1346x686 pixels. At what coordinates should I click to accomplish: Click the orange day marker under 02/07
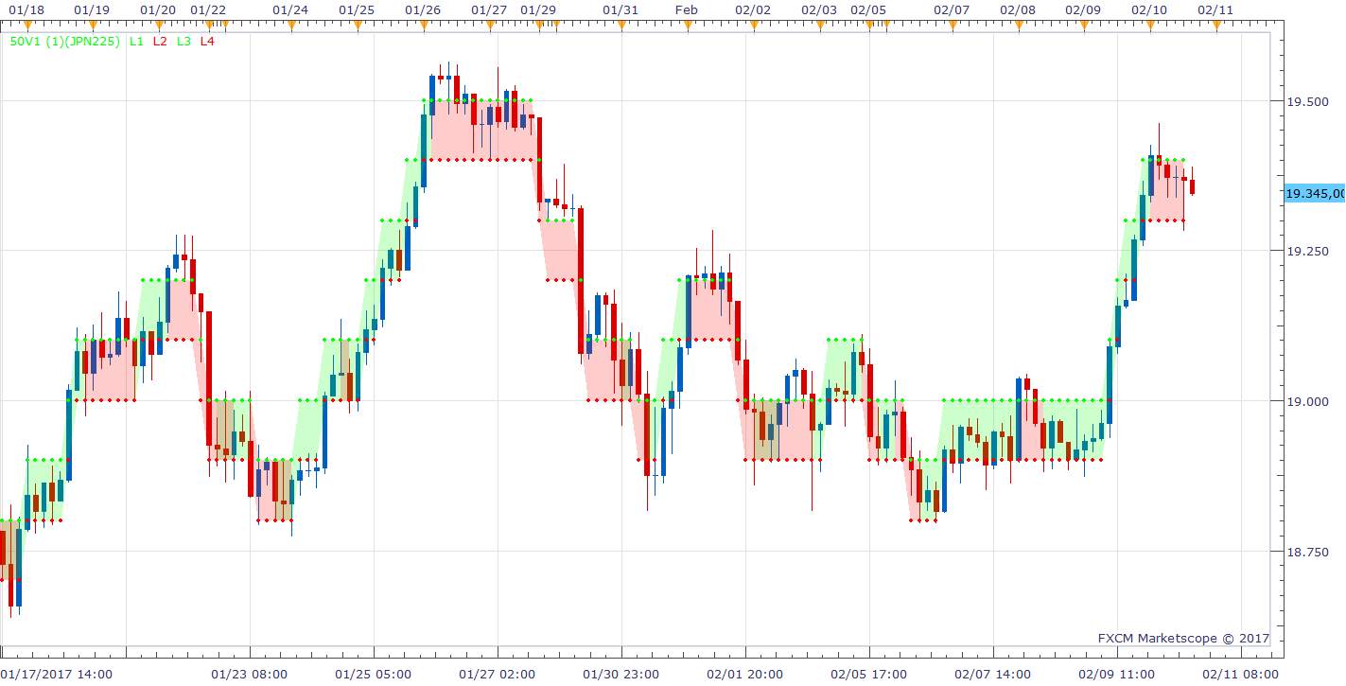(x=953, y=26)
